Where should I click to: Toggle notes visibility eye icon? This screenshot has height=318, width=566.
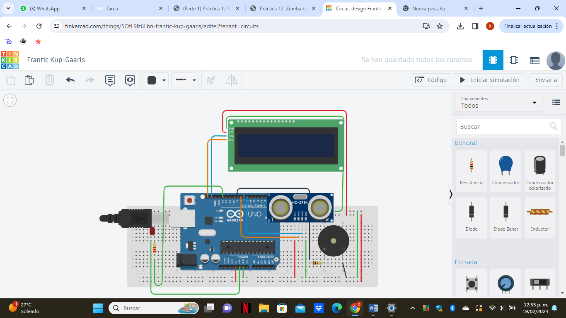(130, 80)
